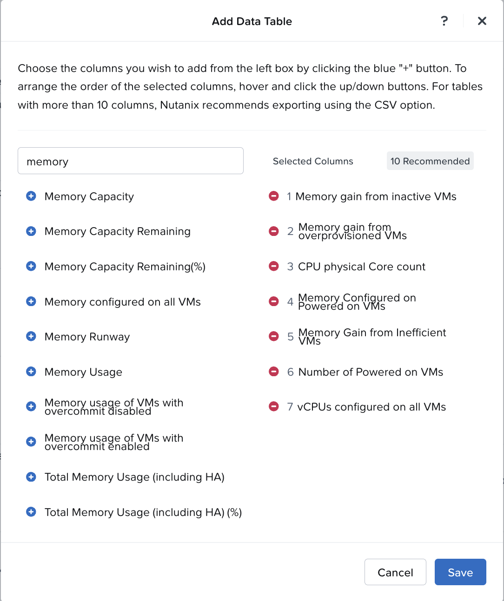
Task: Add Memory usage with overcommit disabled
Action: coord(31,406)
